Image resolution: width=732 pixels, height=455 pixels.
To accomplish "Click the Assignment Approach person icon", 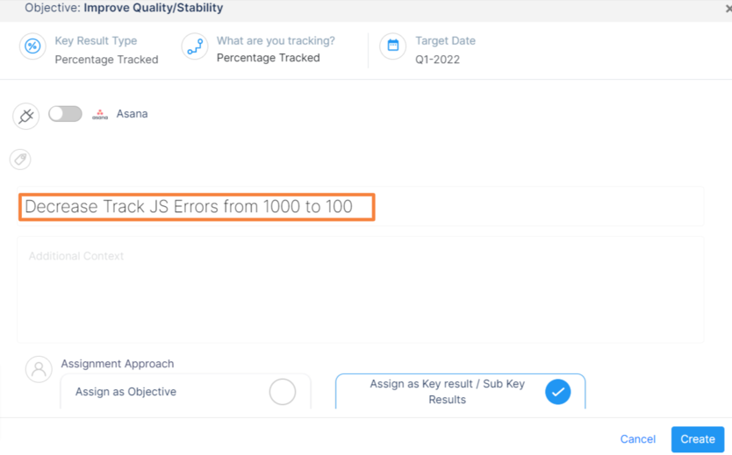I will (39, 369).
